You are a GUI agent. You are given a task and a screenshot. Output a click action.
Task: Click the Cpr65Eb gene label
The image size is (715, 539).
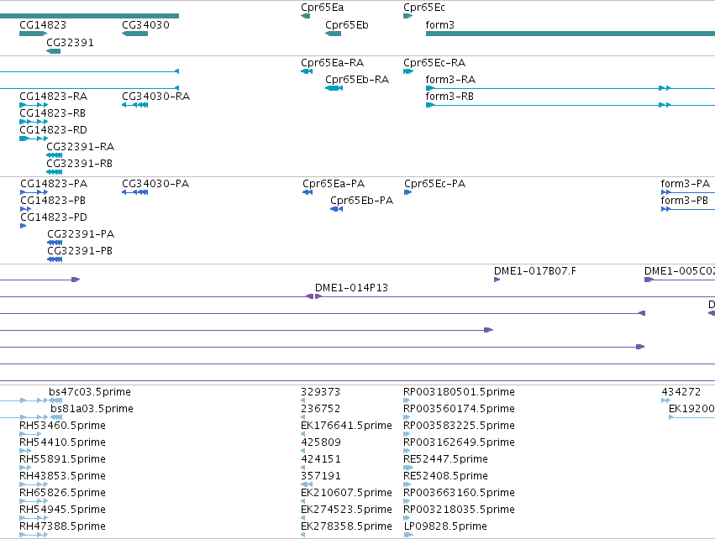pyautogui.click(x=347, y=25)
